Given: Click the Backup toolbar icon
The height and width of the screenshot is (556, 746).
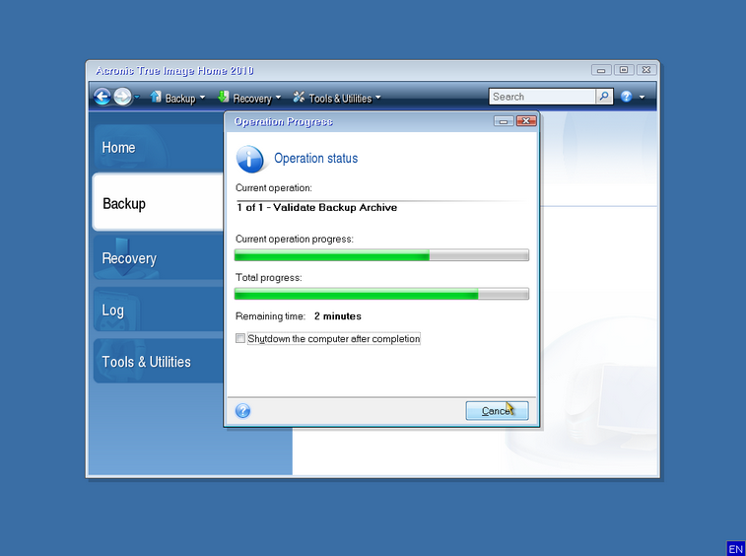Looking at the screenshot, I should 156,97.
